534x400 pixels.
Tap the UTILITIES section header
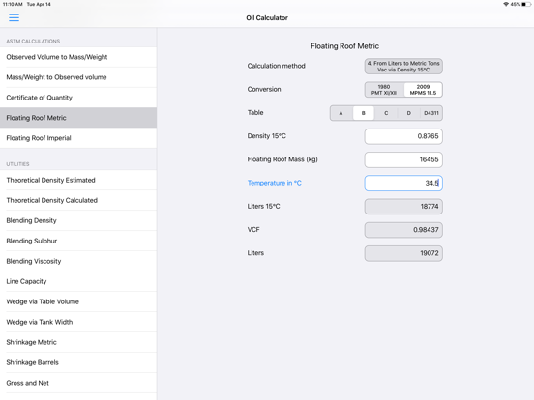tap(17, 164)
